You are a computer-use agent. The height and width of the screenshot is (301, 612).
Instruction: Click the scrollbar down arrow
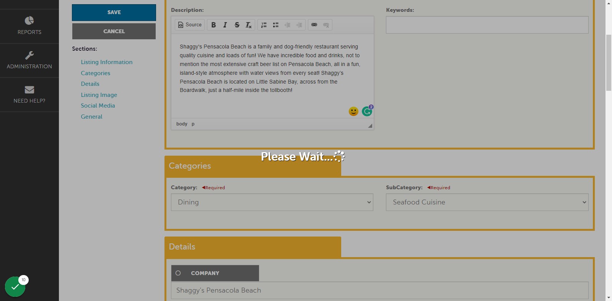(609, 298)
